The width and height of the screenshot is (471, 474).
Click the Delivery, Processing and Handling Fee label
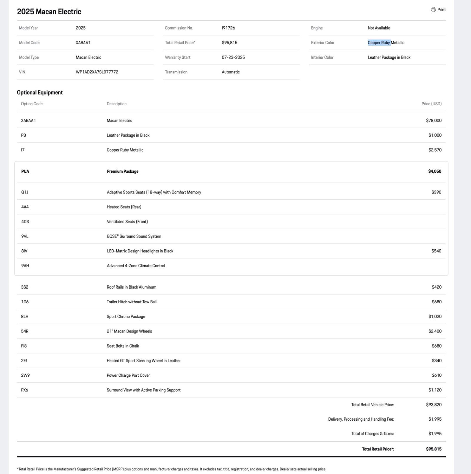click(361, 419)
